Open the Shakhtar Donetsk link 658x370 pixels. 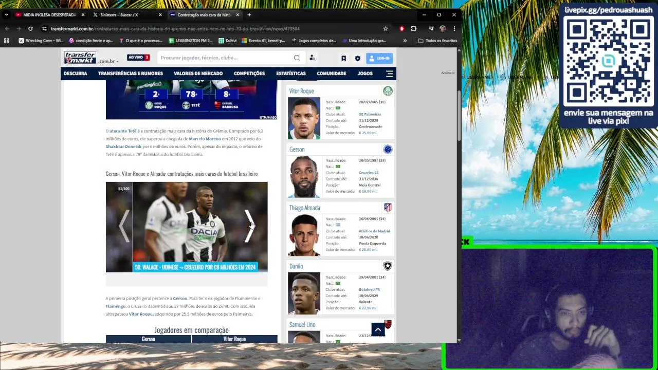pos(123,146)
